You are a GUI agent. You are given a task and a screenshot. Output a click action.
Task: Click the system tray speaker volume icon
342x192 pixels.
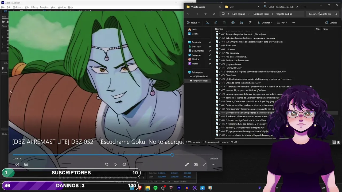coord(323,188)
